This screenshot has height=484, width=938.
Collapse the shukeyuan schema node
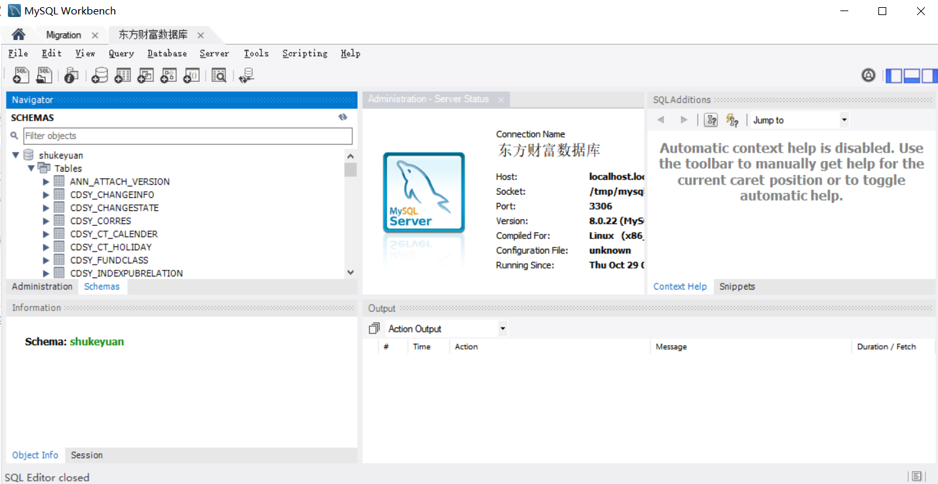click(x=16, y=155)
